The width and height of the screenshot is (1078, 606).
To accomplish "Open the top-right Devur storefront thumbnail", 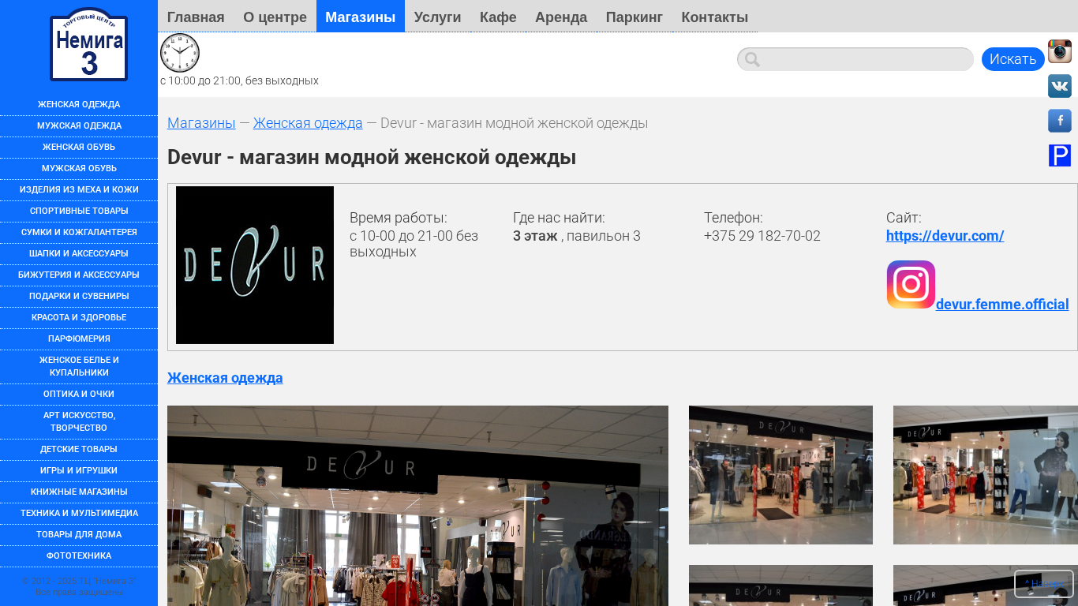I will click(986, 475).
